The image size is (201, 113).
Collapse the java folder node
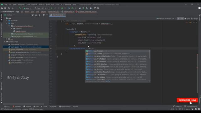tap(7, 24)
